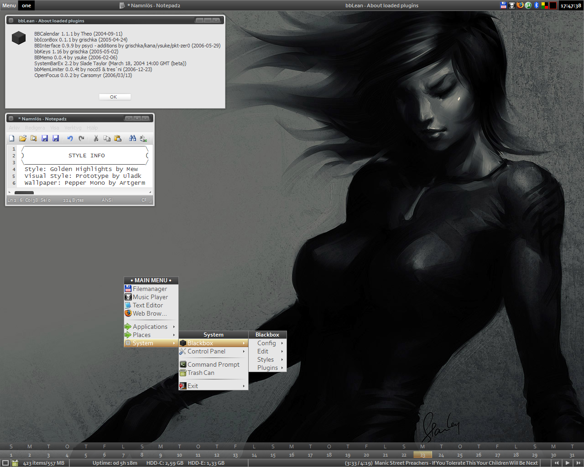The width and height of the screenshot is (584, 467).
Task: Click the New document icon in Notepad2
Action: click(x=12, y=138)
